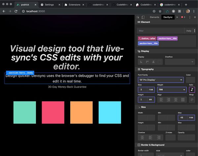Change the max width rem unit
This screenshot has width=198, height=156.
tap(191, 117)
